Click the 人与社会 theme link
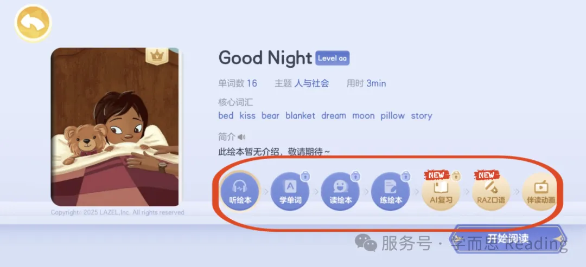 311,83
